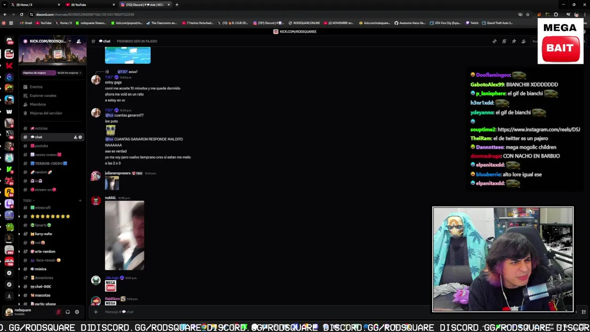Viewport: 590px width, 332px height.
Task: Open the fanarts channel
Action: (x=52, y=225)
